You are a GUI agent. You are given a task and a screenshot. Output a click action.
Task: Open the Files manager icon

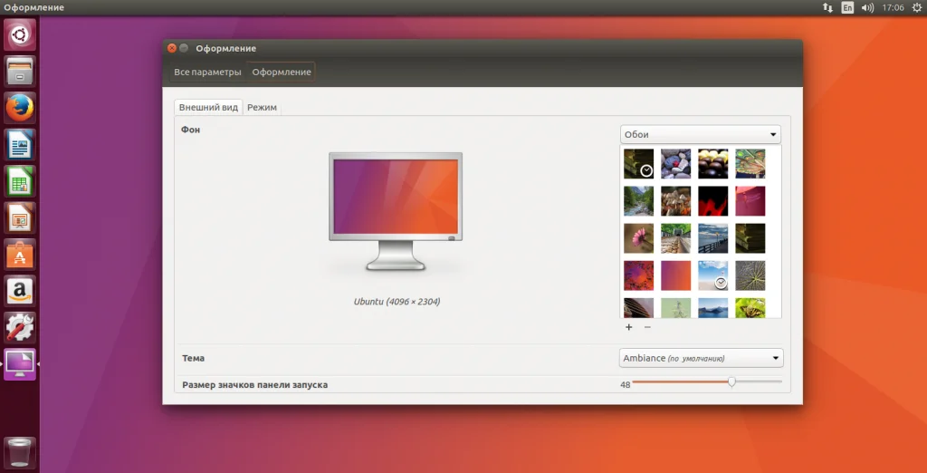[20, 71]
